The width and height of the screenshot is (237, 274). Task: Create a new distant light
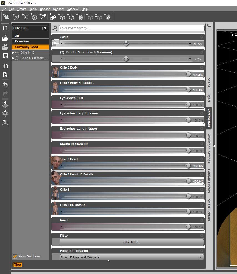(x=16, y=17)
